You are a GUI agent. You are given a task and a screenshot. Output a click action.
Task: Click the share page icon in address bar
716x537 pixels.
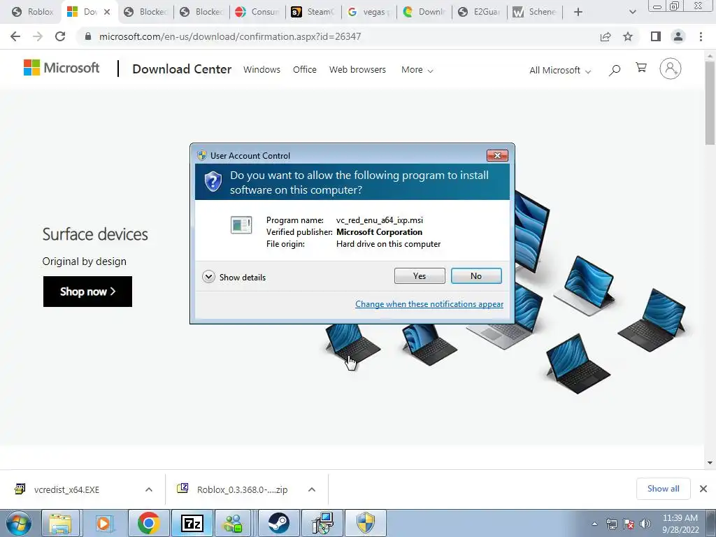coord(606,36)
